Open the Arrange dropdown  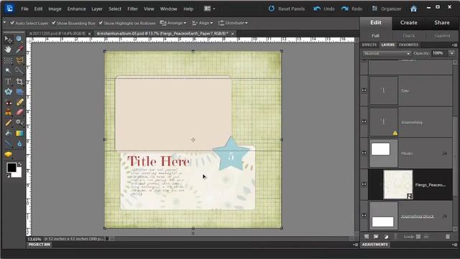pyautogui.click(x=172, y=22)
